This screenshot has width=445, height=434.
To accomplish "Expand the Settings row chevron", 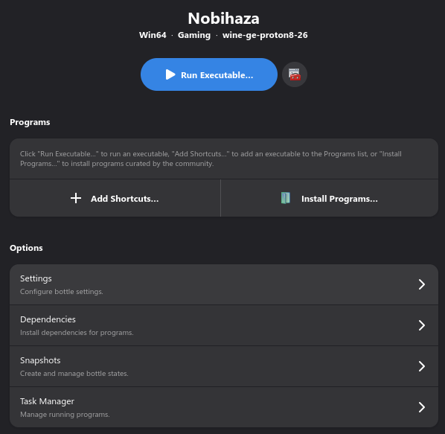I will click(422, 284).
